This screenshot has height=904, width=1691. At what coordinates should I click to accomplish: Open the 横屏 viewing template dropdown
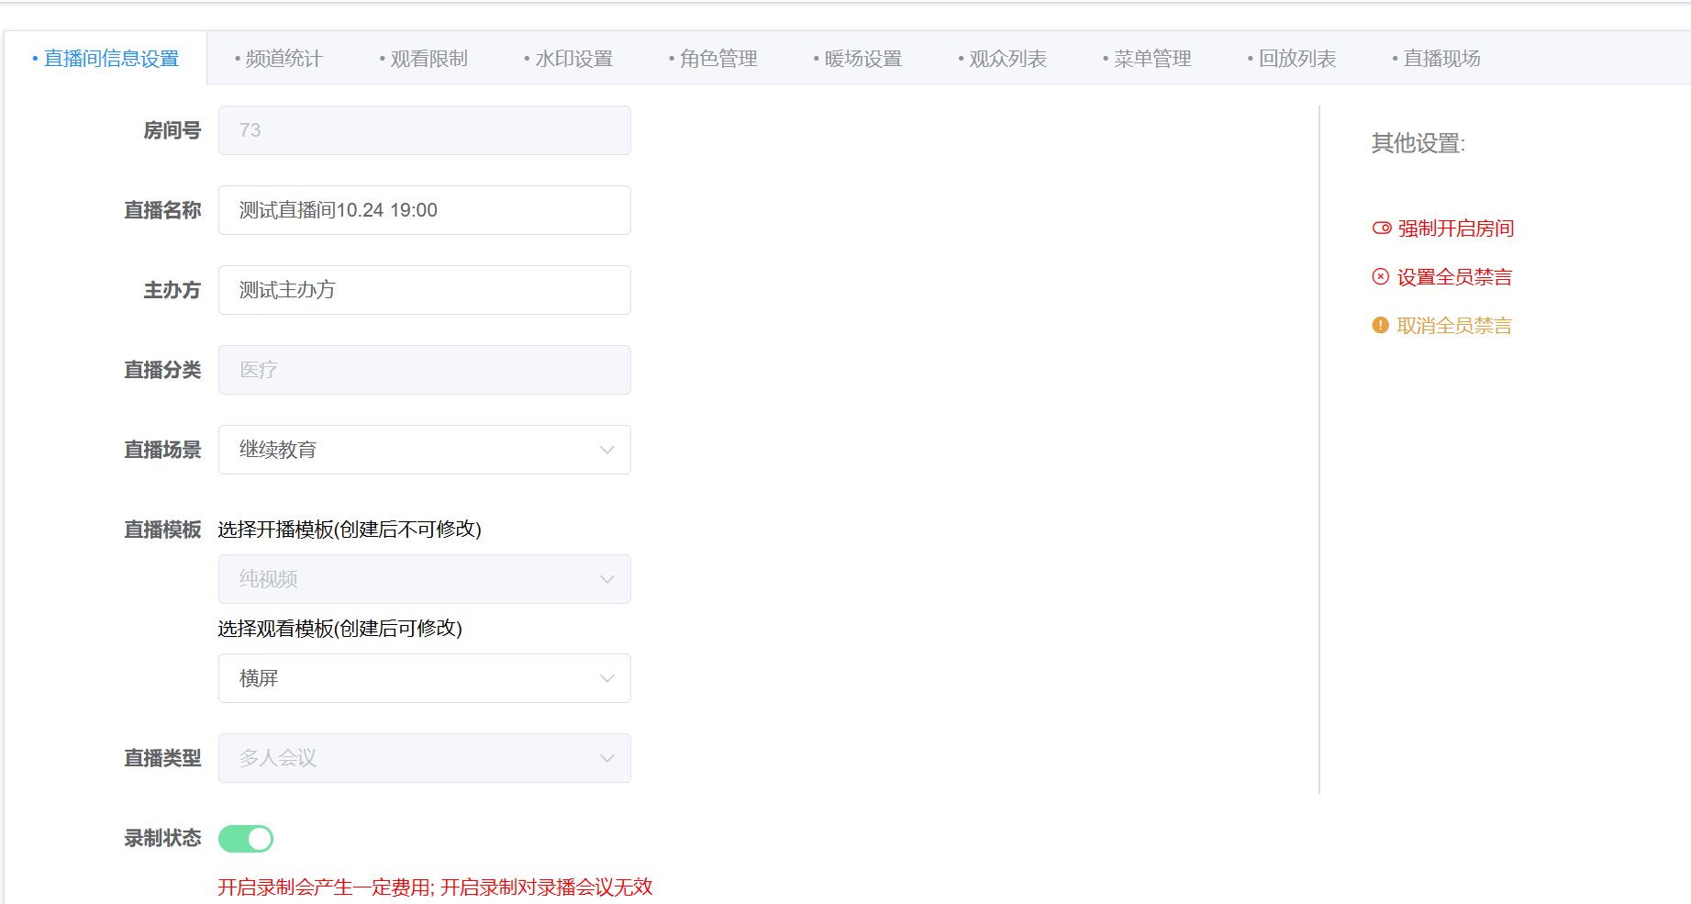click(425, 678)
